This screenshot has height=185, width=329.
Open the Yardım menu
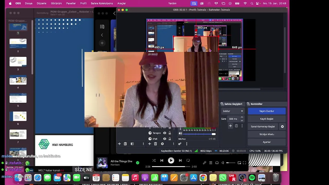coord(172,3)
